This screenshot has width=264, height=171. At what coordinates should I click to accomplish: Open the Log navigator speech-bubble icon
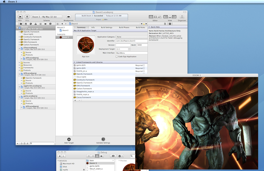coord(50,24)
